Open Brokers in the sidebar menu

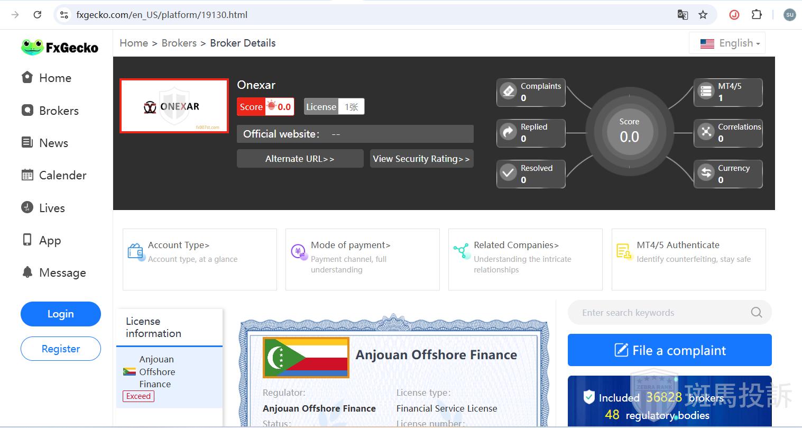tap(58, 111)
